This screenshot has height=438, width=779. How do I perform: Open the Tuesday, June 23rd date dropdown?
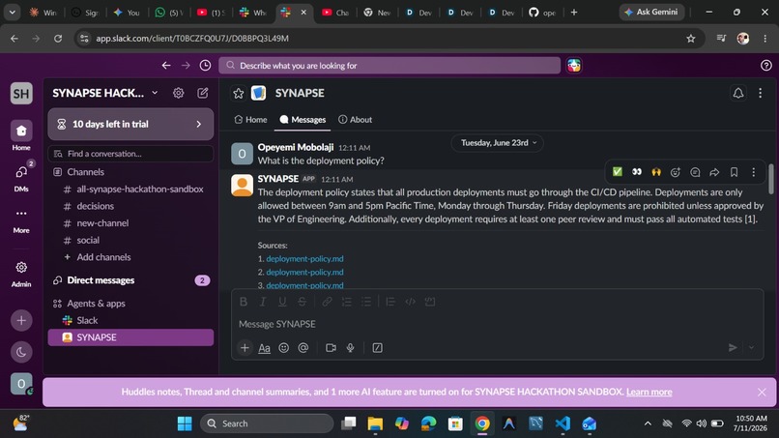pos(498,143)
